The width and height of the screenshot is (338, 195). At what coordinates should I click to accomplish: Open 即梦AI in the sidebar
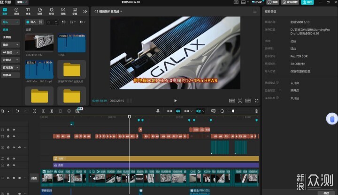tap(10, 75)
